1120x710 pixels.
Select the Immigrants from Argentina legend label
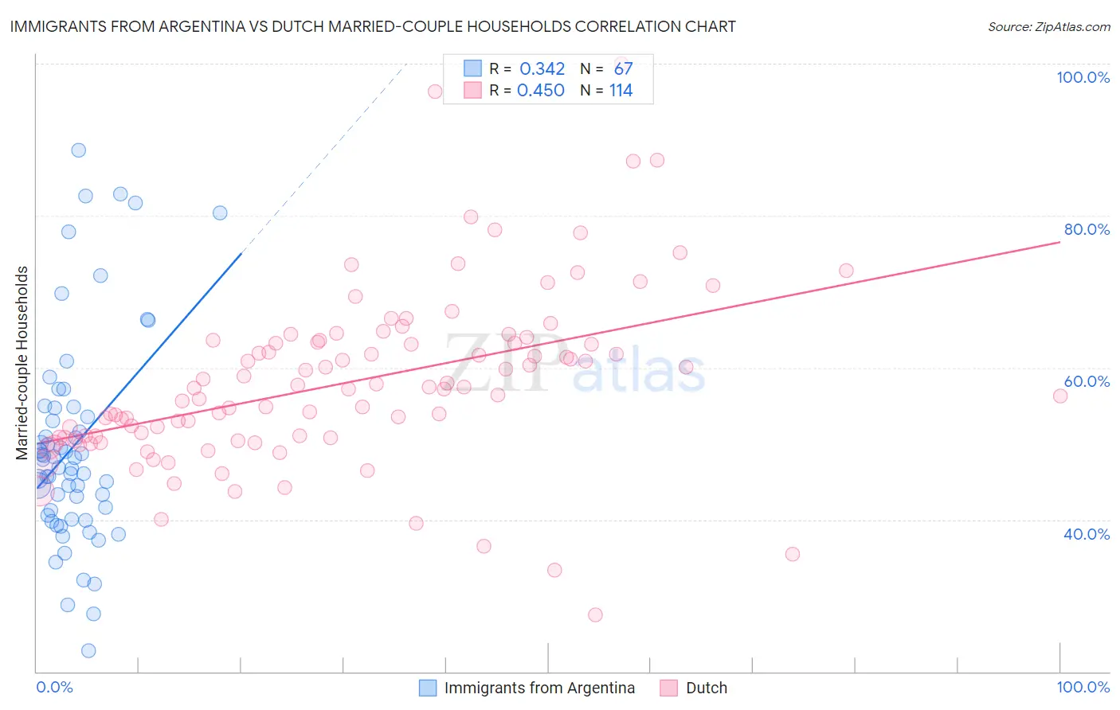click(539, 688)
